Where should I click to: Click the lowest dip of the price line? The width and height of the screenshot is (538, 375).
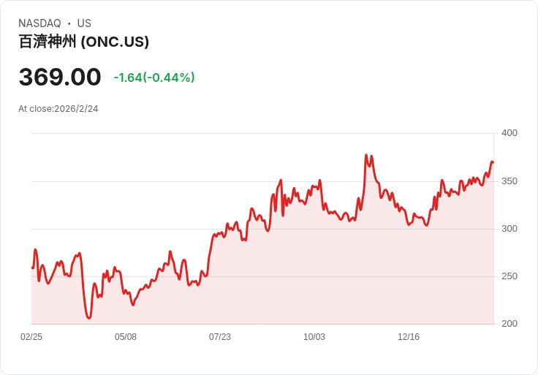88,318
